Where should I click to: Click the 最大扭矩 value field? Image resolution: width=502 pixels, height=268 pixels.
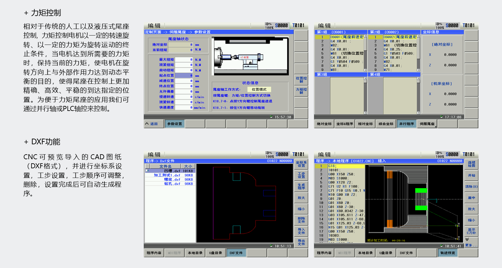[184, 60]
